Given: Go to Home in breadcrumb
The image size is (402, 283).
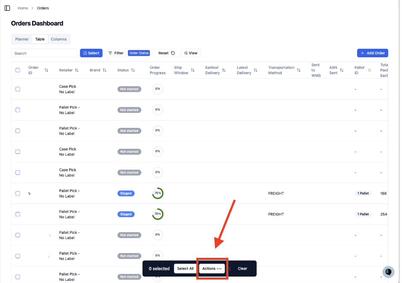Looking at the screenshot, I should click(23, 8).
